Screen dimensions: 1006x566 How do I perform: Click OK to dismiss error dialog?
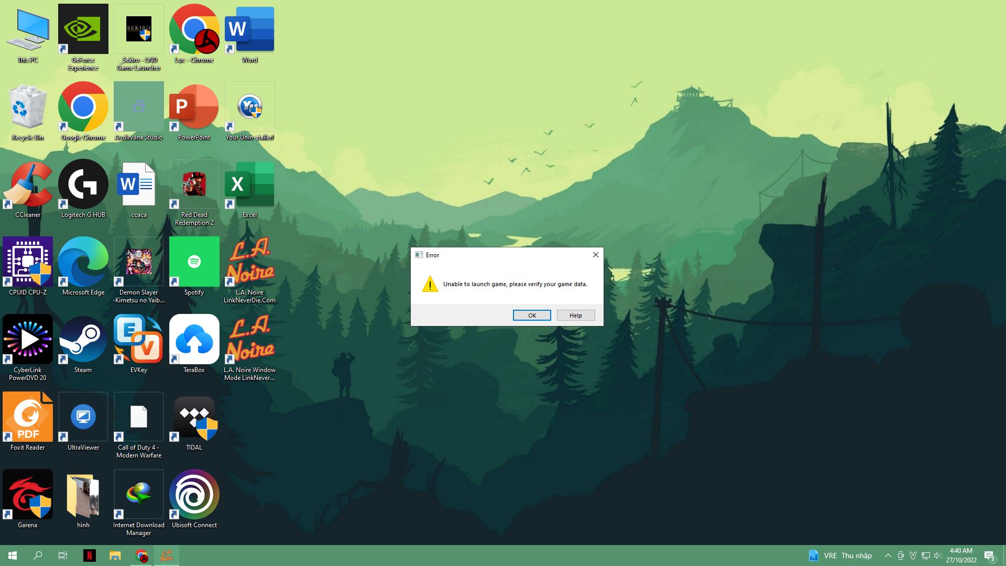[532, 315]
